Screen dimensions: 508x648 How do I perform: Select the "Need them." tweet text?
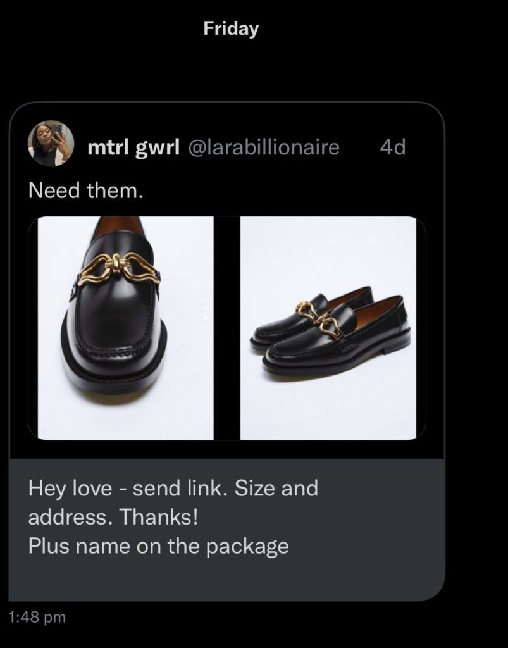[x=86, y=190]
